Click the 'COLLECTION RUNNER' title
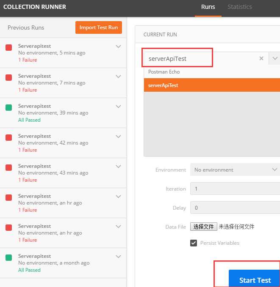Viewport: 280px width, 287px height. click(x=35, y=7)
